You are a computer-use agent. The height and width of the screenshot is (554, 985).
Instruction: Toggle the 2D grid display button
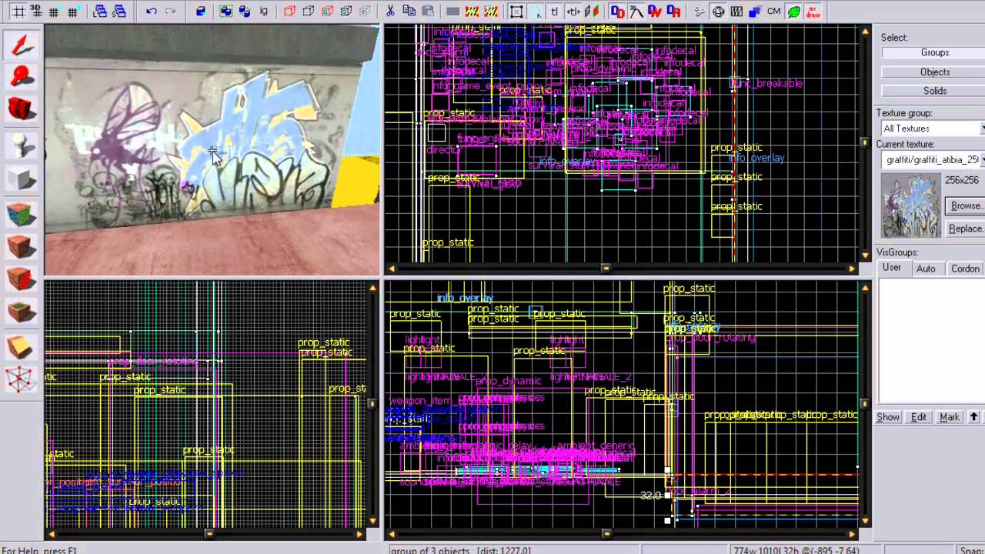17,12
